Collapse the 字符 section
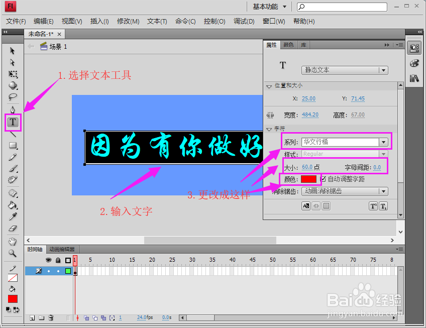 coord(269,130)
